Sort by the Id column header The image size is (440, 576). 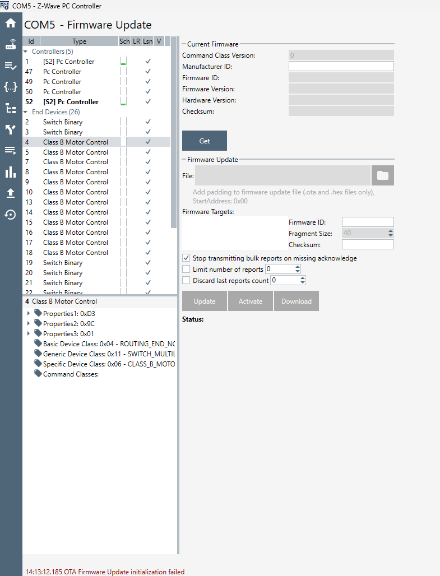(x=31, y=41)
